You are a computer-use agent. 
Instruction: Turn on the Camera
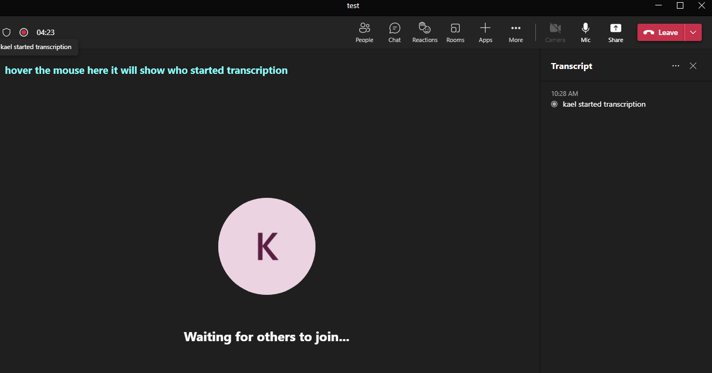click(x=555, y=32)
